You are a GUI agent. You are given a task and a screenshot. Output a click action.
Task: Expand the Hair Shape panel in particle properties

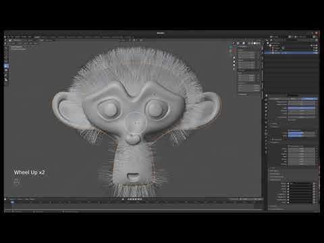click(x=292, y=171)
